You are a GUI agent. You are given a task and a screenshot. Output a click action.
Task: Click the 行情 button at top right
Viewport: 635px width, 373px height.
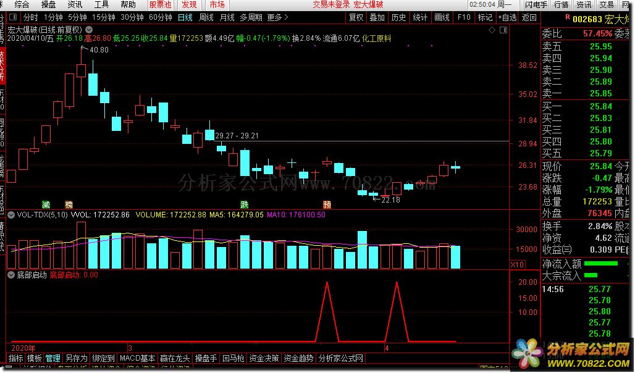[561, 5]
